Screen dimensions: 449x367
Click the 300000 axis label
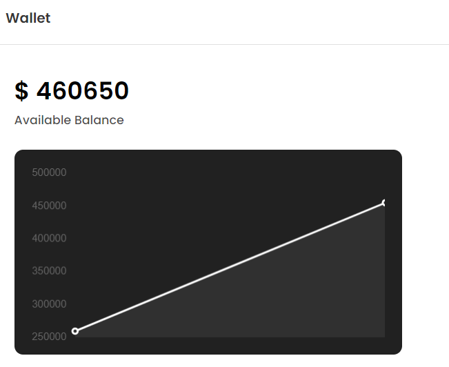pyautogui.click(x=49, y=304)
